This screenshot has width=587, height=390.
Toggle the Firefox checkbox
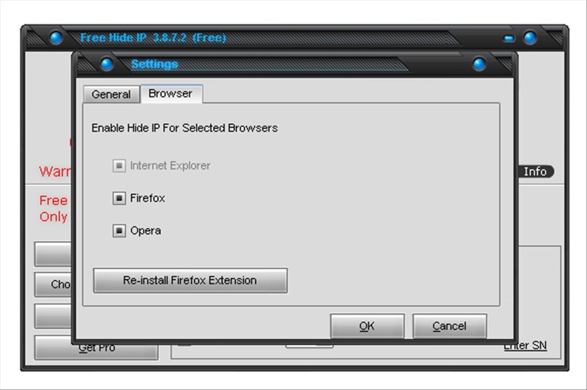(x=119, y=198)
